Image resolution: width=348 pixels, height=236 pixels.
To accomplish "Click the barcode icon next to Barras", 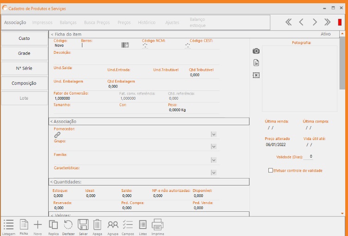I will (125, 45).
